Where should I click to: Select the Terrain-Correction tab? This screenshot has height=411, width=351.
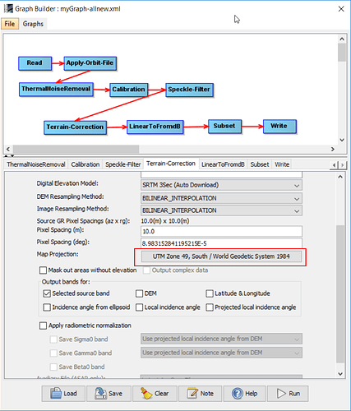(x=171, y=164)
